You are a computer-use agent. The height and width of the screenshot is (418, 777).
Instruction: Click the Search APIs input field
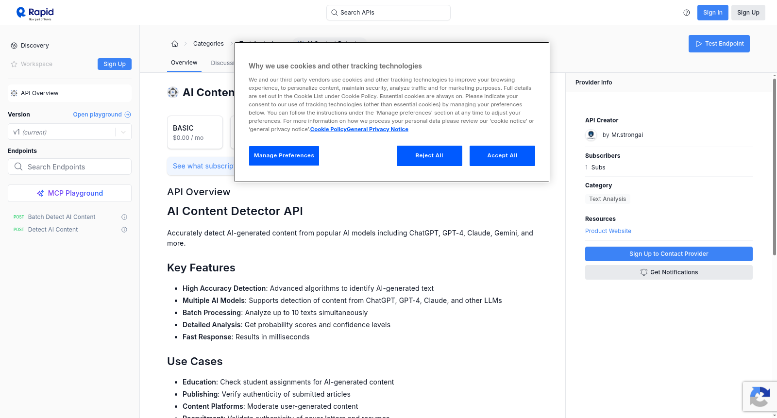coord(388,13)
